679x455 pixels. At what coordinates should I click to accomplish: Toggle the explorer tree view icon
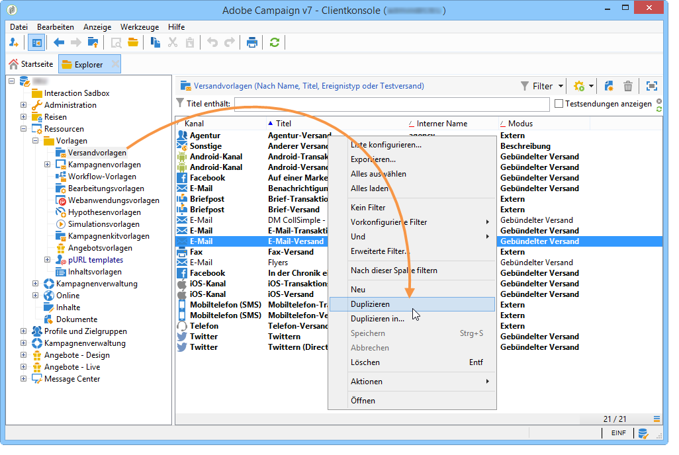tap(37, 43)
